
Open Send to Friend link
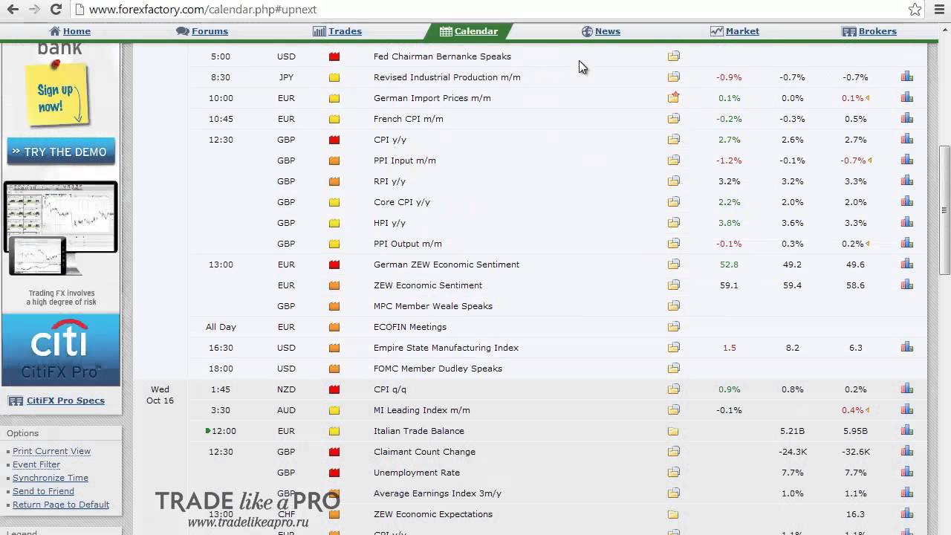pos(43,491)
